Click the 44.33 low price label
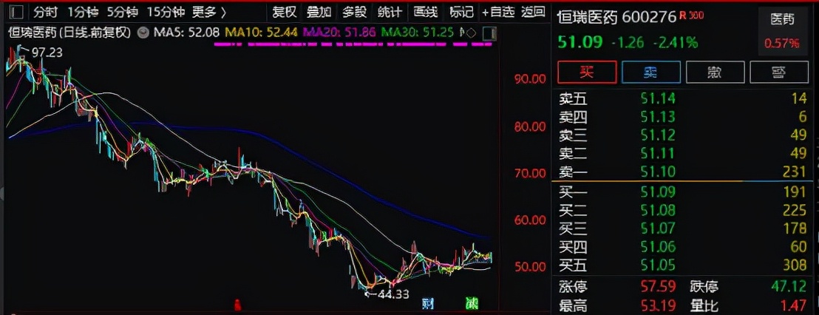The image size is (819, 315). [x=393, y=294]
